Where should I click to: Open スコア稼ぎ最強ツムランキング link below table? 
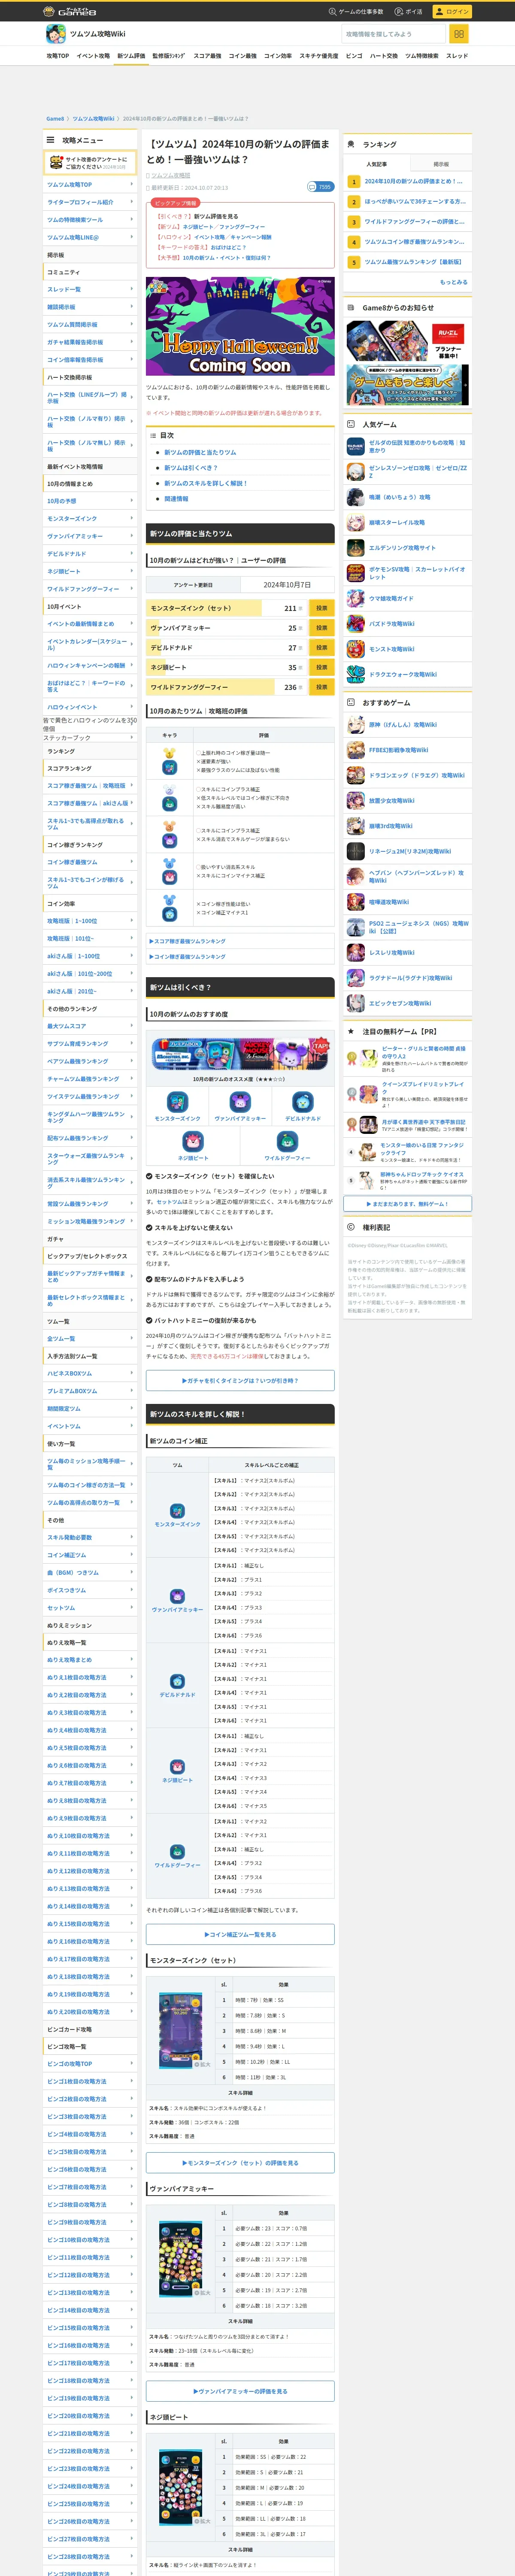click(x=188, y=941)
